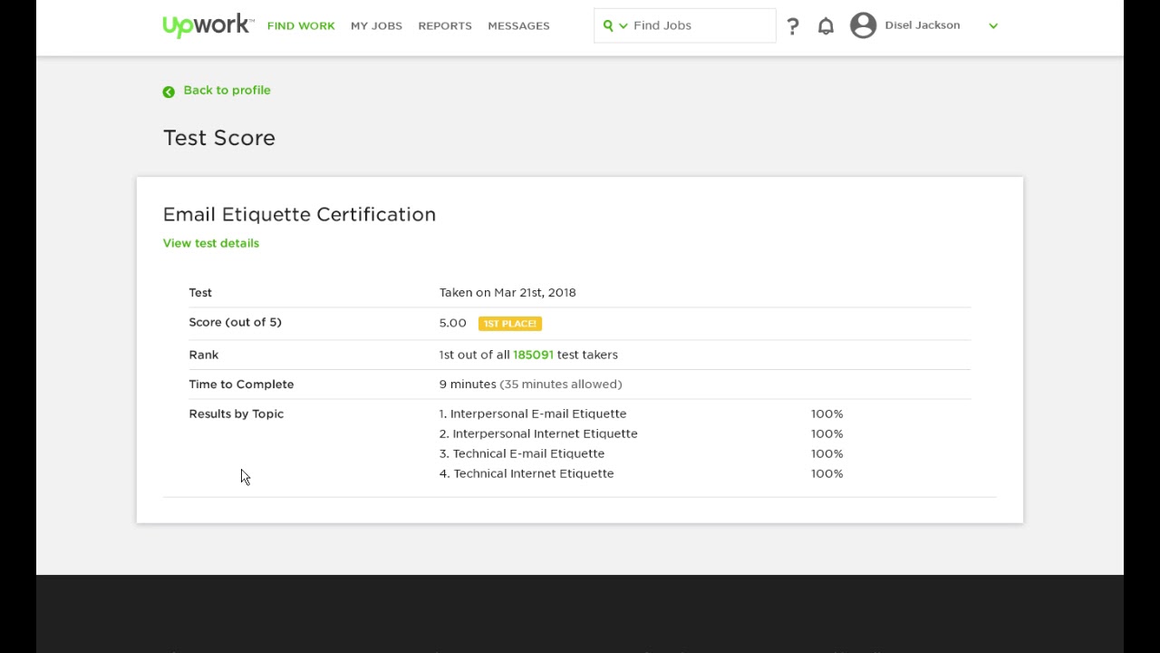Click the Rank row label
1160x653 pixels.
204,355
